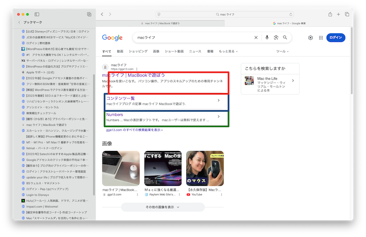Go forward using the toolbar arrow

(x=110, y=14)
